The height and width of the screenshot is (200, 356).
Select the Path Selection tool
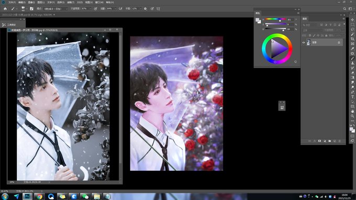point(352,102)
